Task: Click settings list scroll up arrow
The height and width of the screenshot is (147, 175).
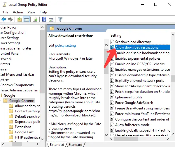Action: 173,35
